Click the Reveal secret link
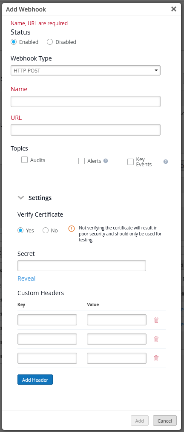184x432 pixels. [x=26, y=278]
